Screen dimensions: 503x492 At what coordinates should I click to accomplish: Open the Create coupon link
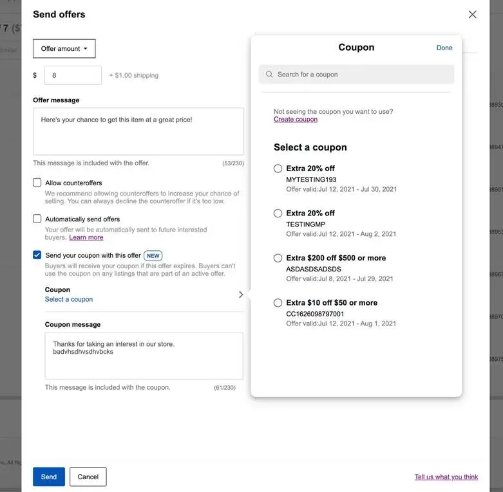click(x=296, y=120)
